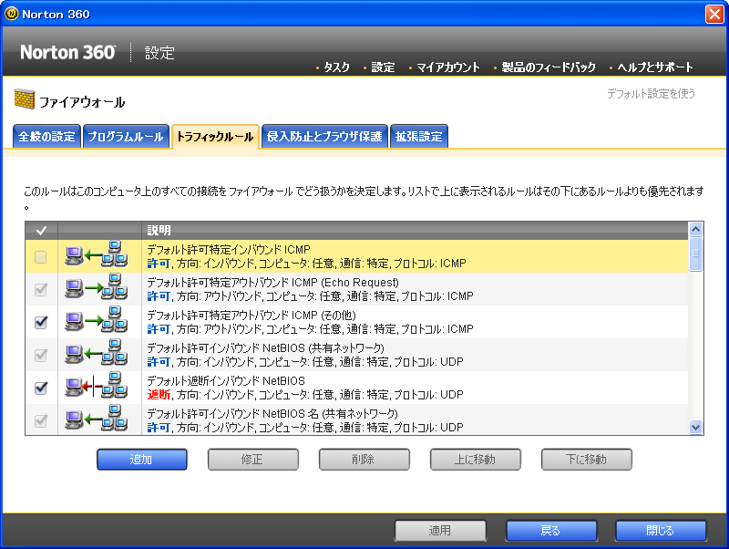Click direction icon of NetBIOS 名 rule
This screenshot has width=729, height=549.
click(97, 419)
